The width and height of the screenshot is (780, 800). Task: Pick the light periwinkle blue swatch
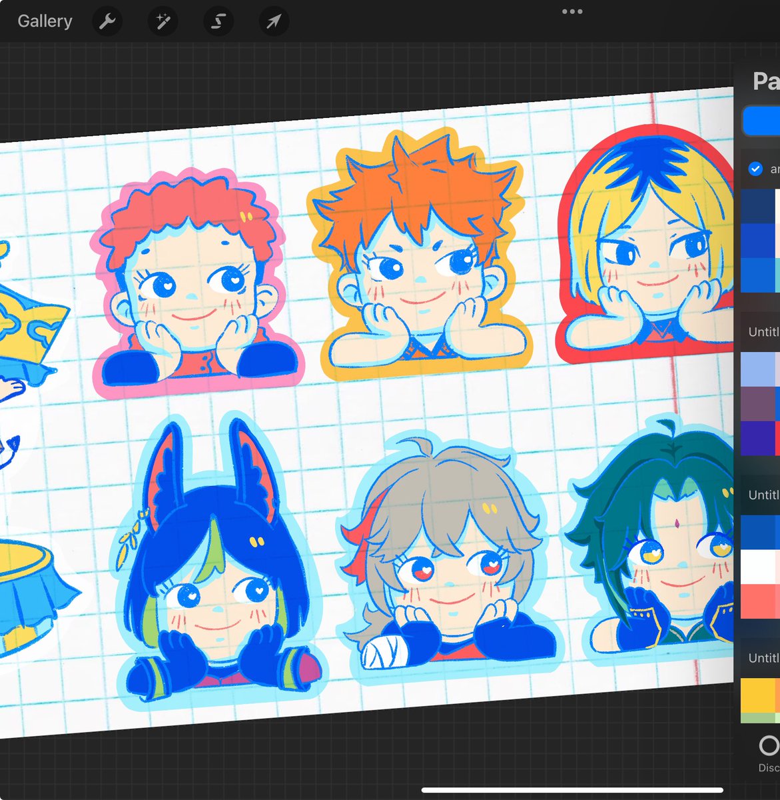tap(758, 369)
